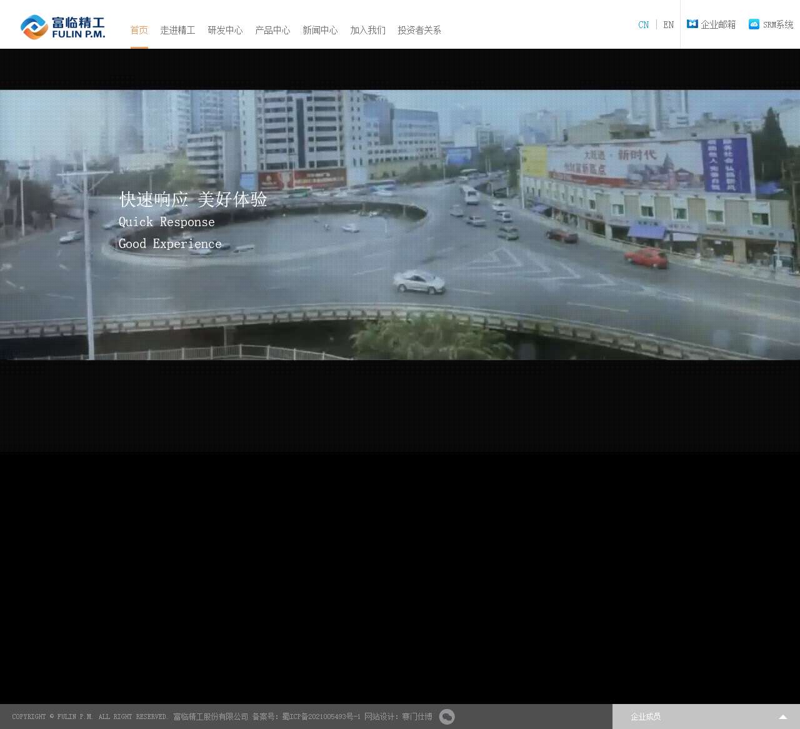This screenshot has height=729, width=800.
Task: Open the 首页 home menu item
Action: click(x=139, y=30)
